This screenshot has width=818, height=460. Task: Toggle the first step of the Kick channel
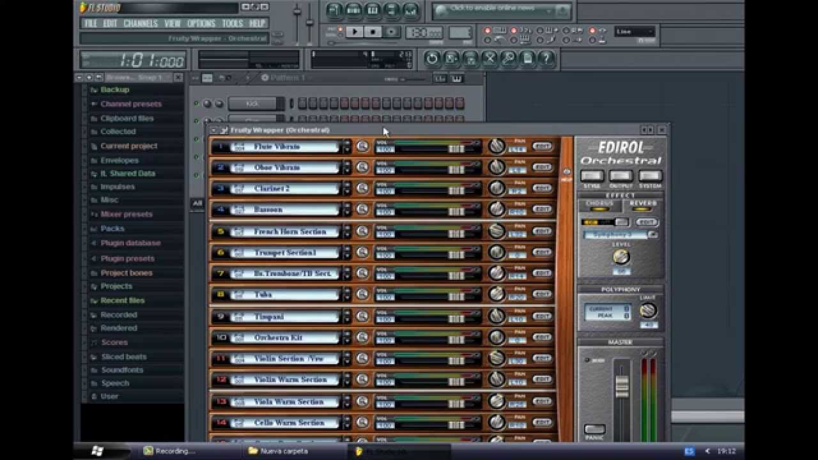point(302,103)
